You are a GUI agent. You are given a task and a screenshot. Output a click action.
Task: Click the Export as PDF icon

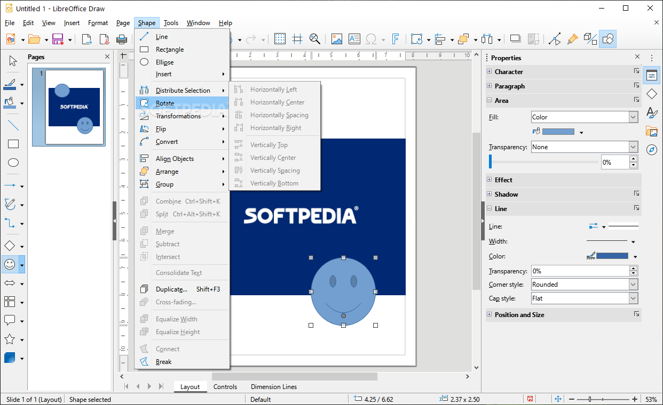pyautogui.click(x=104, y=39)
